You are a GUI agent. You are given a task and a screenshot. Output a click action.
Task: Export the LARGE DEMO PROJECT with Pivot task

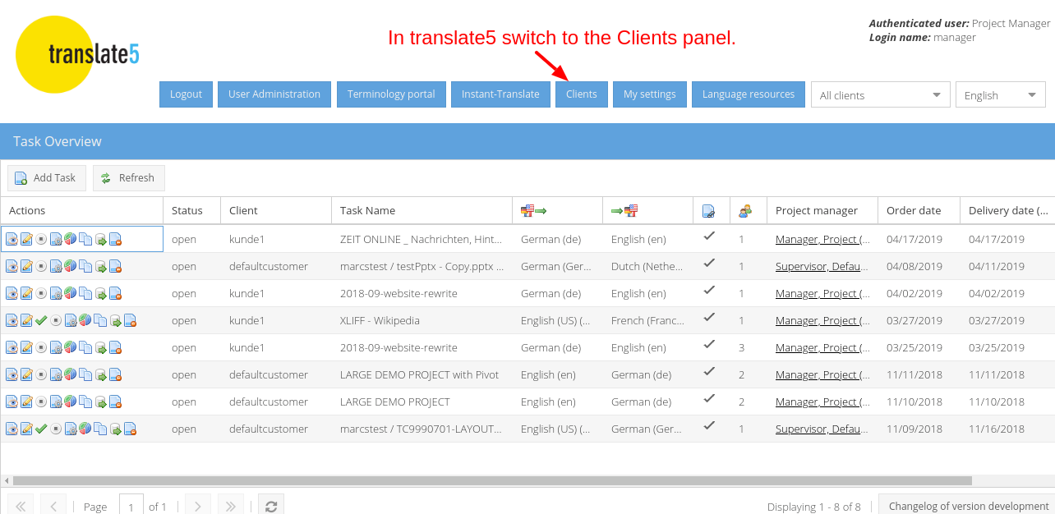click(x=100, y=374)
